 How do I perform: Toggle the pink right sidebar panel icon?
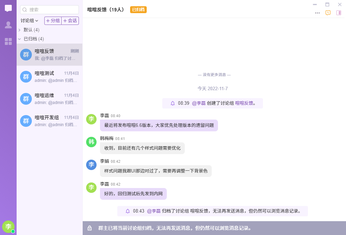coord(339,13)
